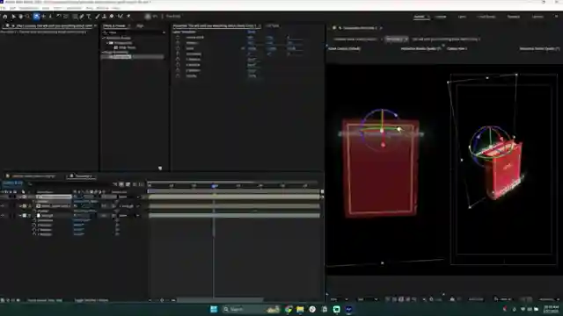The width and height of the screenshot is (563, 316).
Task: Select the Clone Stamp tool
Action: pos(104,17)
